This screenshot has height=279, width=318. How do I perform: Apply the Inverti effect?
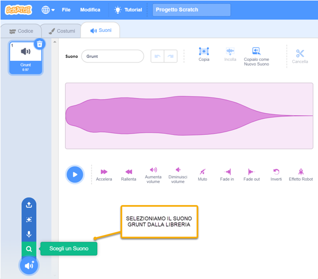click(276, 175)
